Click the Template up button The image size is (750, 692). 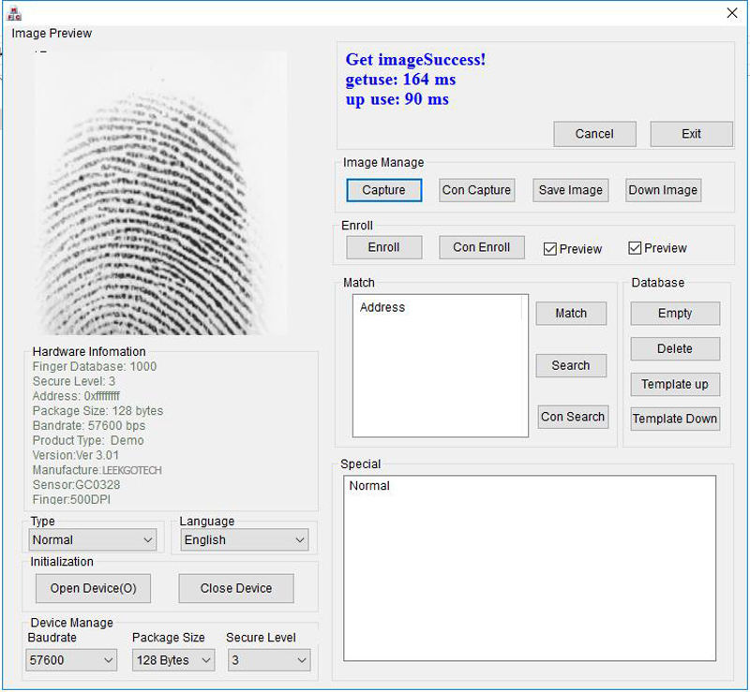point(675,384)
